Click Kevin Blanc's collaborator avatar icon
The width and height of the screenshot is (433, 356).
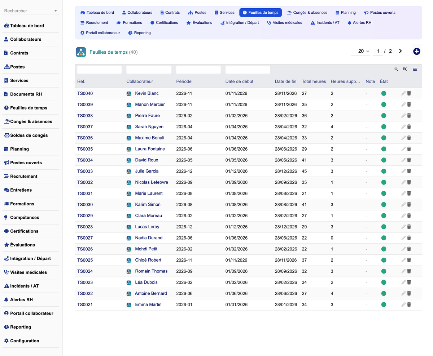point(129,93)
